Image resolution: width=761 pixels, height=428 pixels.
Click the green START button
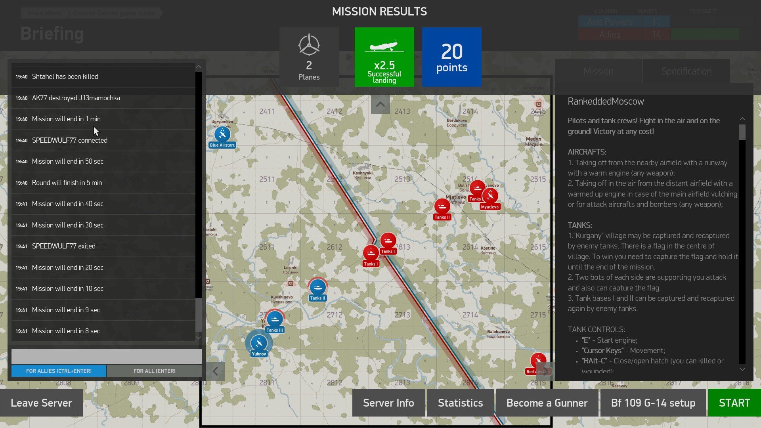click(x=734, y=403)
